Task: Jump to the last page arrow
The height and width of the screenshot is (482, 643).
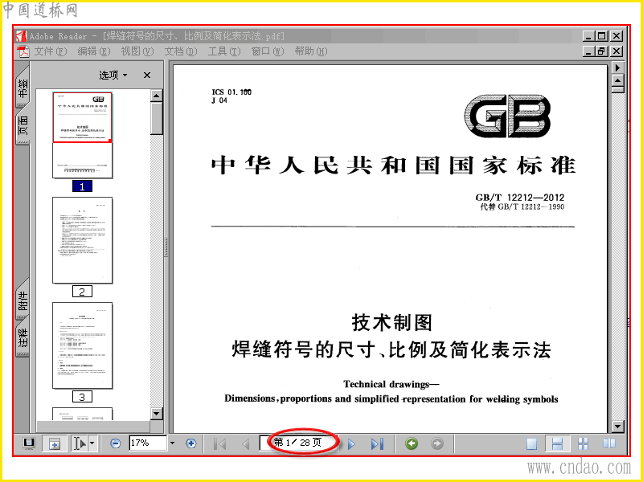Action: pyautogui.click(x=377, y=443)
